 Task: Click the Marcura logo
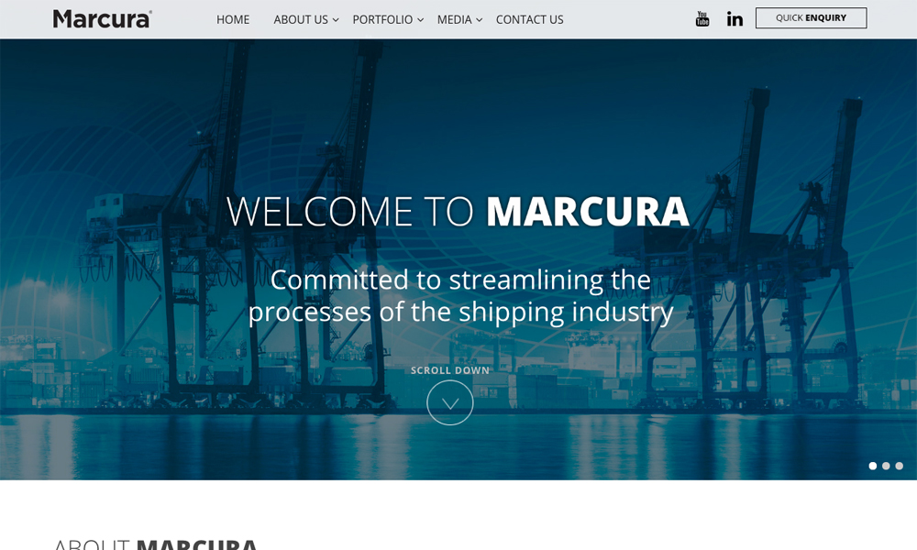[103, 18]
